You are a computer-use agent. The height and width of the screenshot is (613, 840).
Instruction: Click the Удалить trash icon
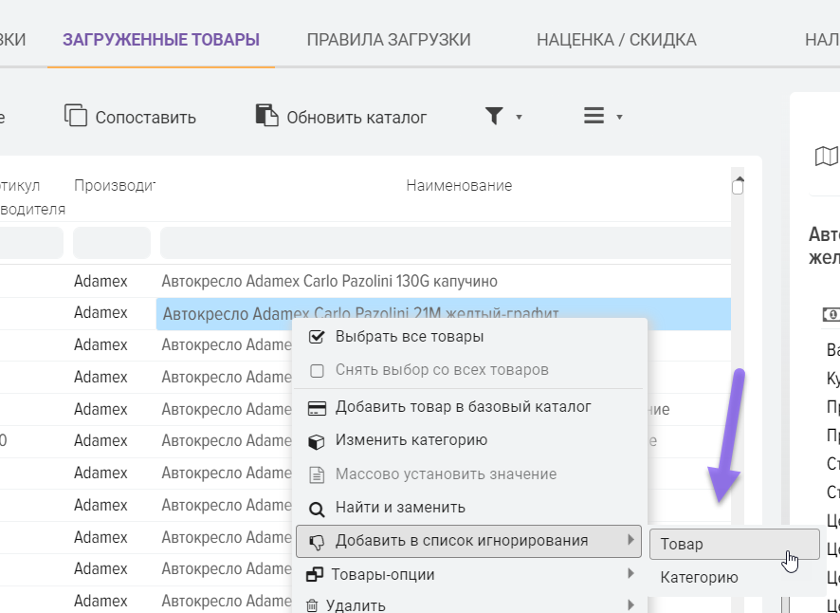click(x=313, y=605)
